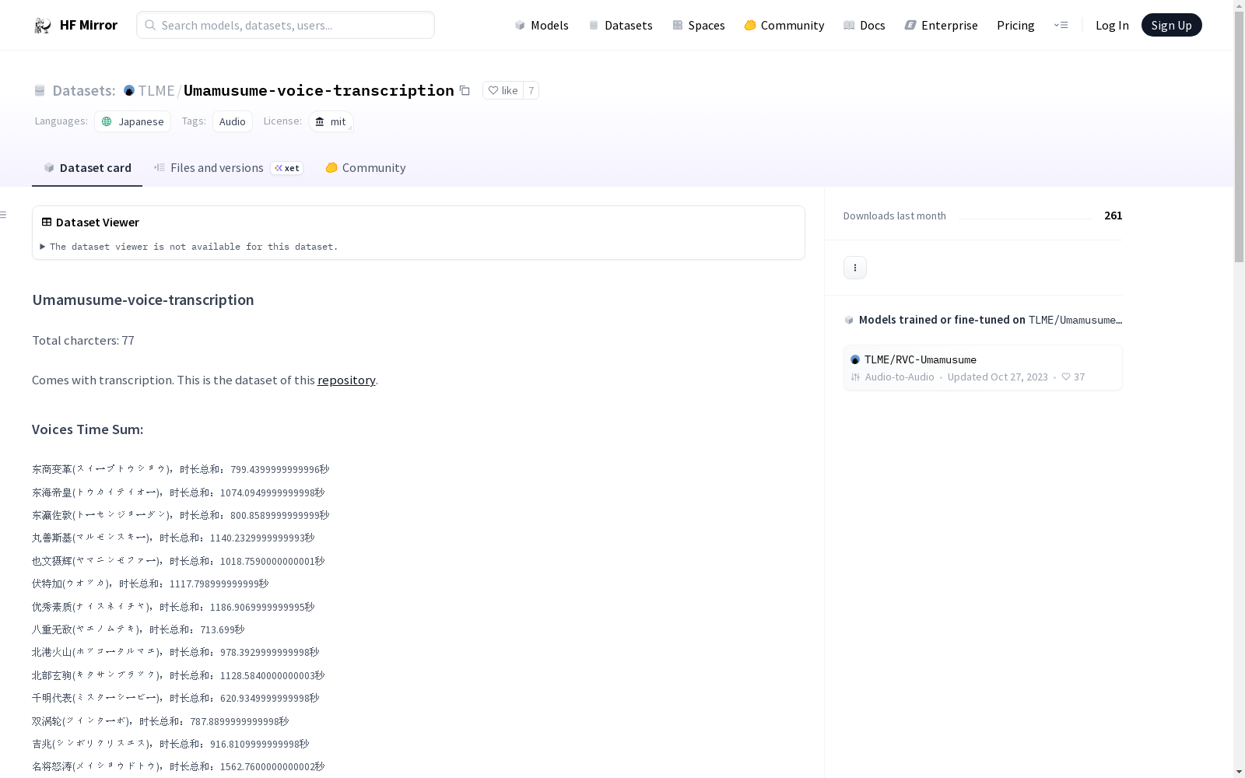Screen dimensions: 1245x778
Task: Click the Docs book icon
Action: point(849,26)
